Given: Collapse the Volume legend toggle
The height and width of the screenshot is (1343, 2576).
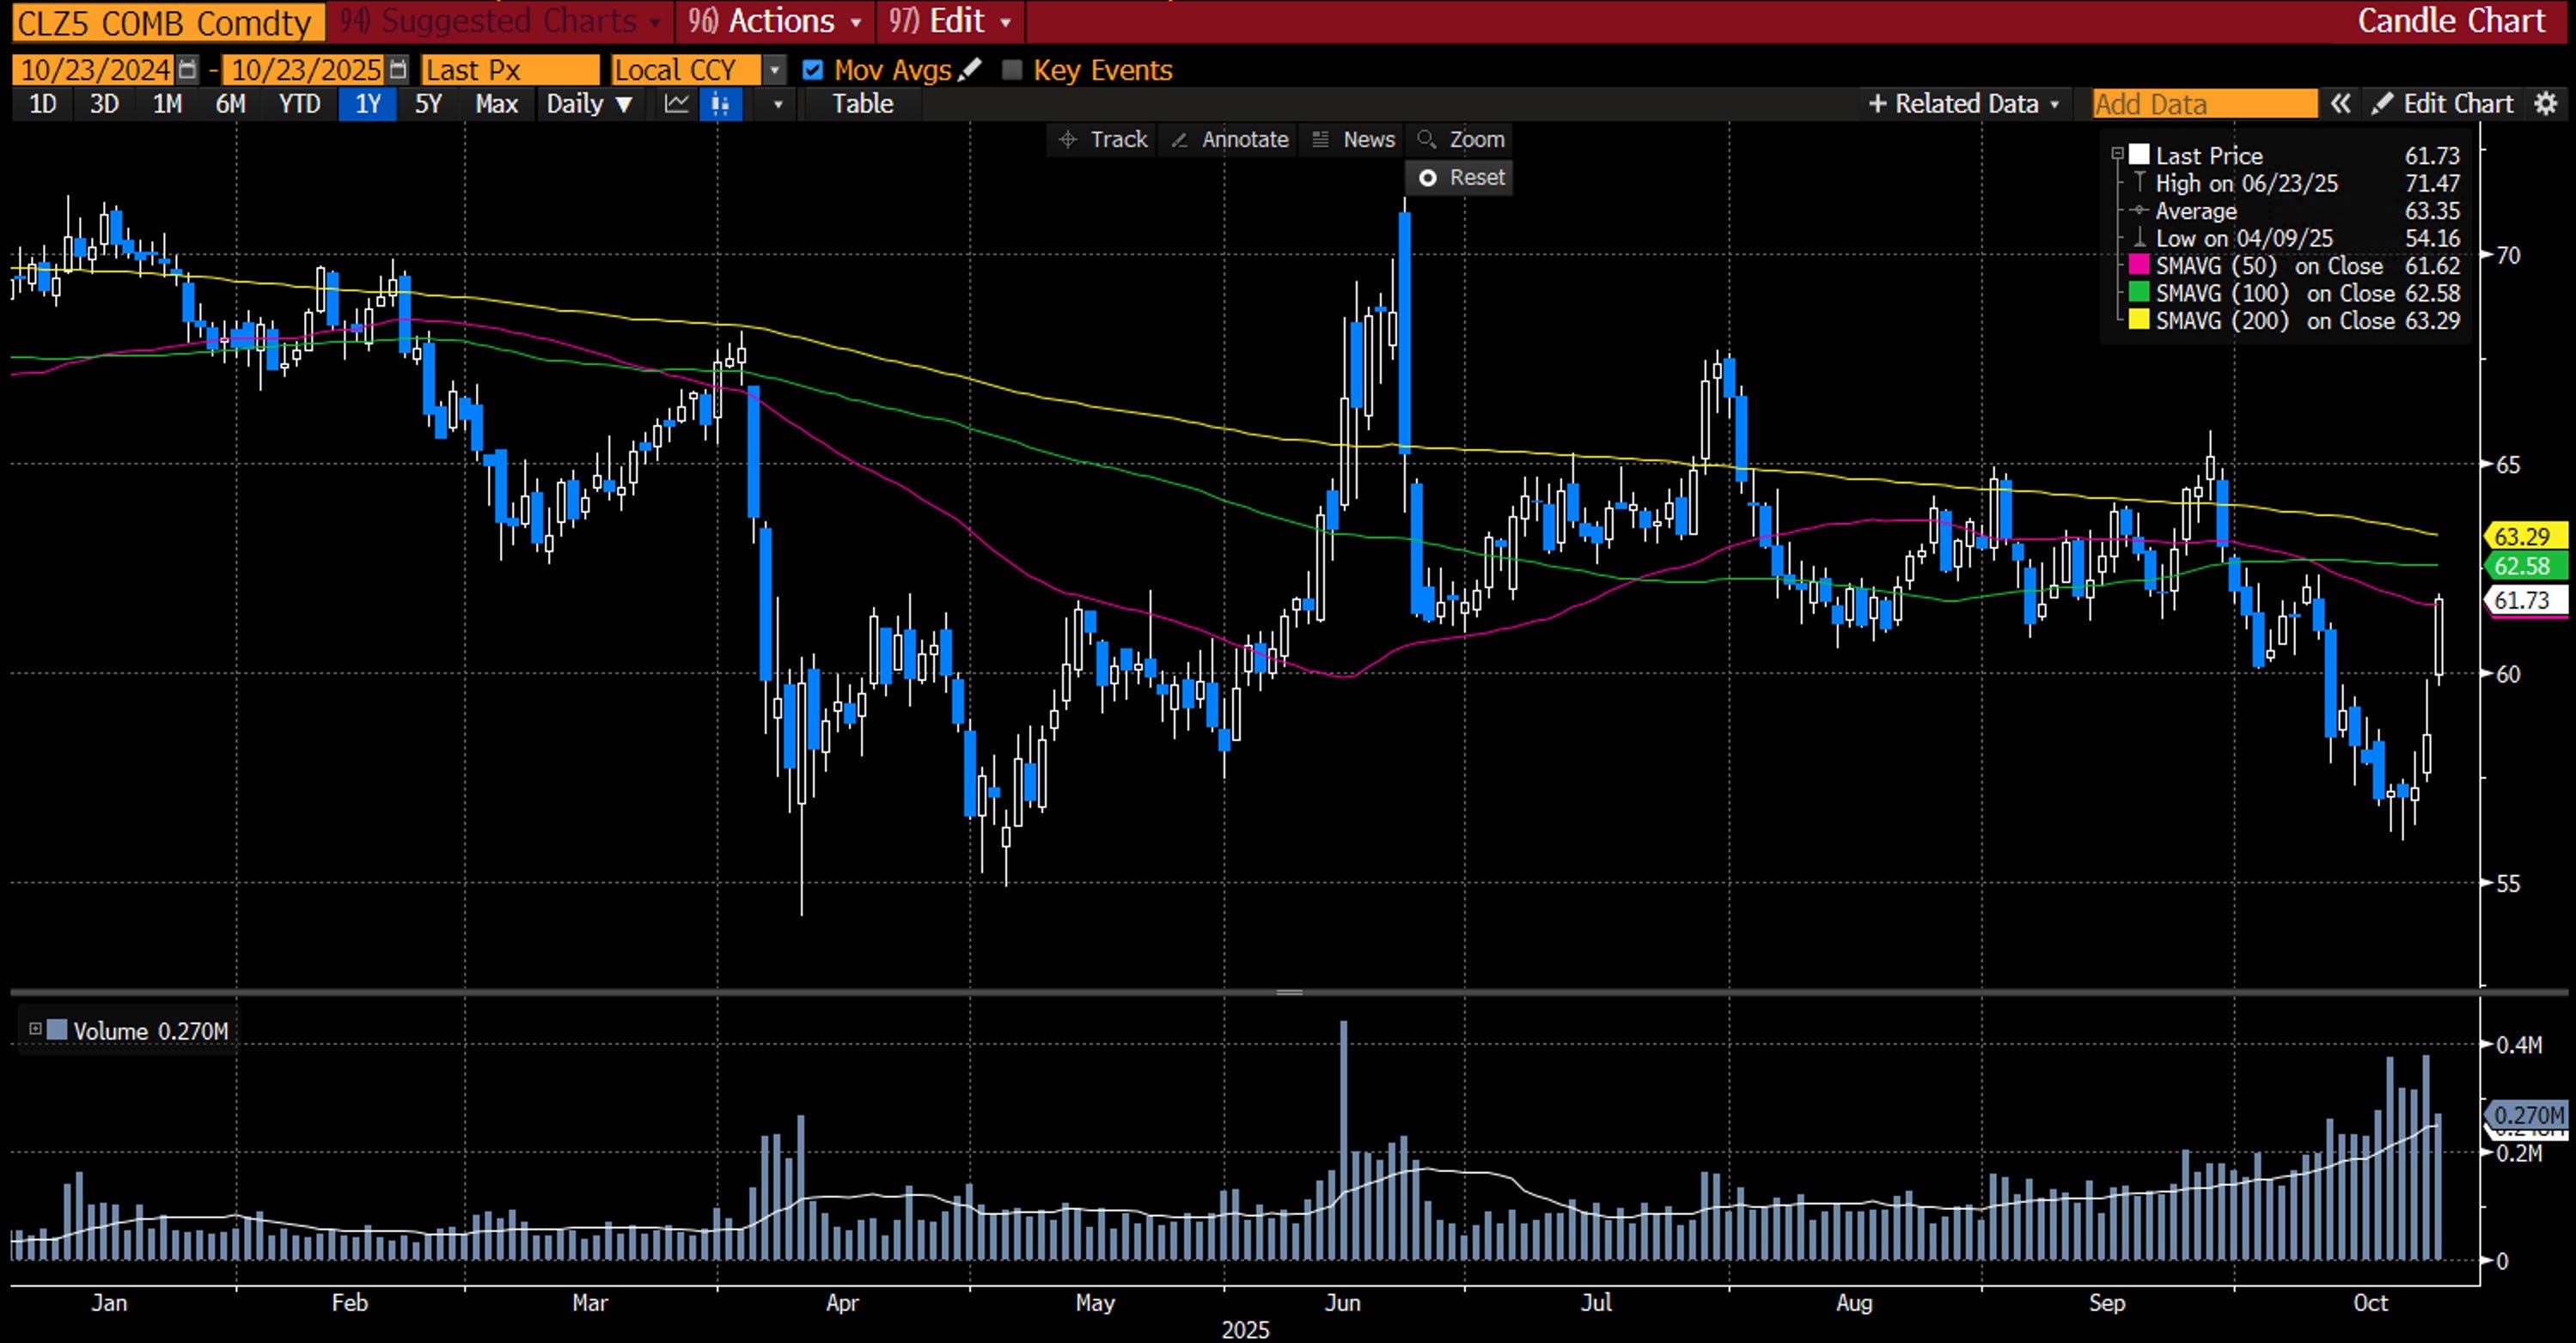Looking at the screenshot, I should point(35,1030).
